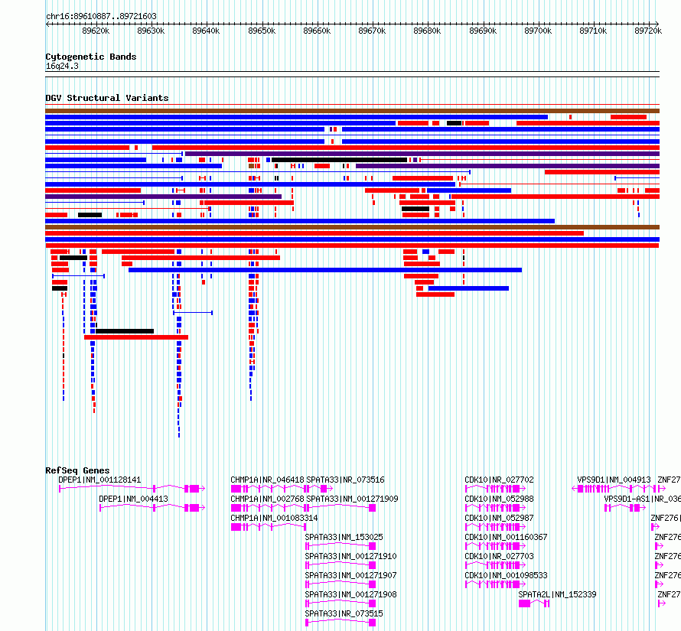Select the 89650k ruler tick label

pos(262,31)
